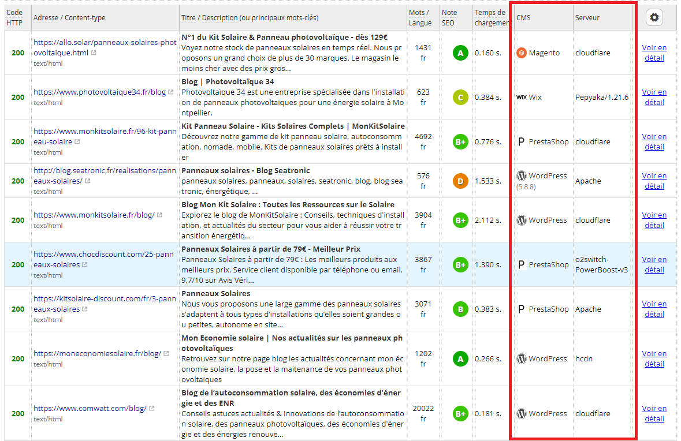
Task: Click B+ badge in monkitsolaire blog row
Action: tap(460, 220)
